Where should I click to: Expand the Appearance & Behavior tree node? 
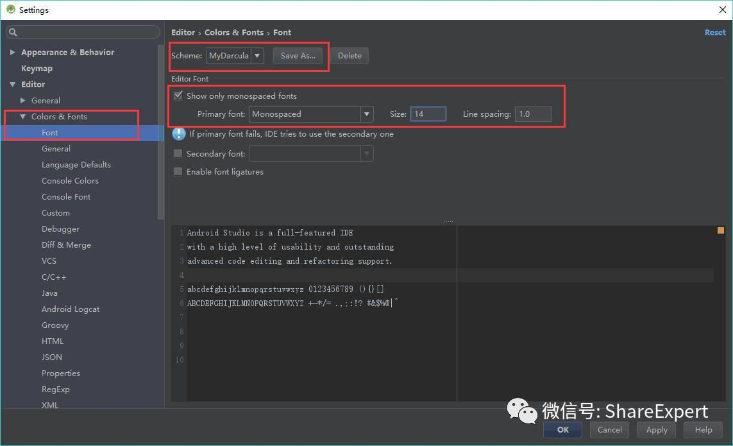tap(12, 53)
